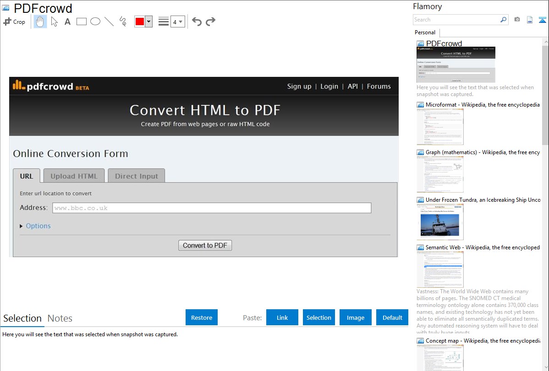Select the Under Frozen Tundra snapshot title
Viewport: 549px width, 371px height.
pos(483,199)
